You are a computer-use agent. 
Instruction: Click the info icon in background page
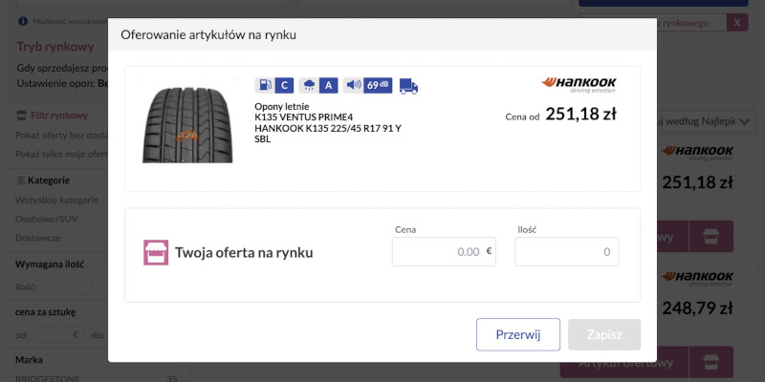pos(22,21)
